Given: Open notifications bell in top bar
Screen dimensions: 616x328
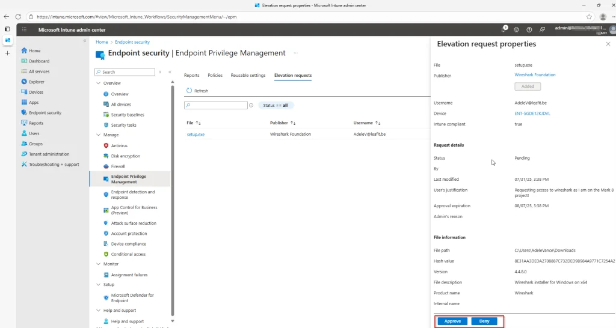Looking at the screenshot, I should click(x=504, y=29).
